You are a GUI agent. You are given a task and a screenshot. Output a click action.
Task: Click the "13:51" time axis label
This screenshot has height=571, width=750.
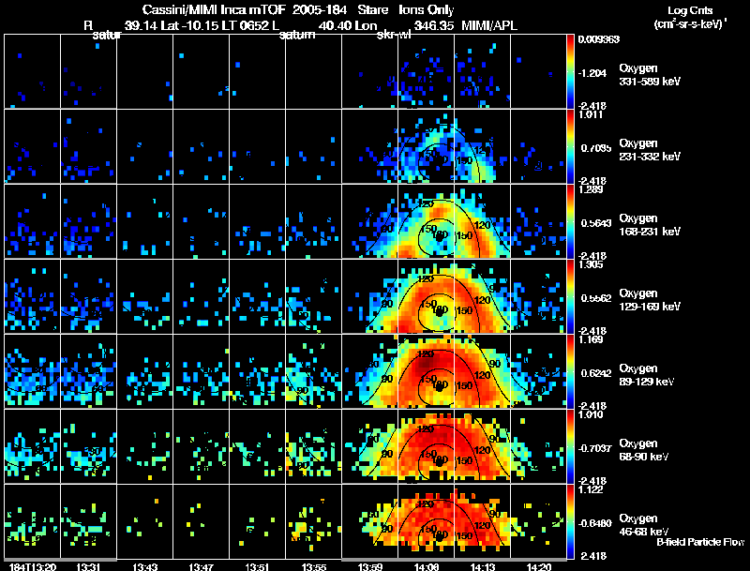pos(257,566)
